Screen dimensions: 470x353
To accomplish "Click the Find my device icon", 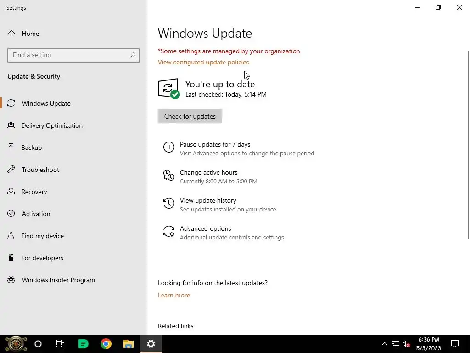I will pyautogui.click(x=11, y=235).
